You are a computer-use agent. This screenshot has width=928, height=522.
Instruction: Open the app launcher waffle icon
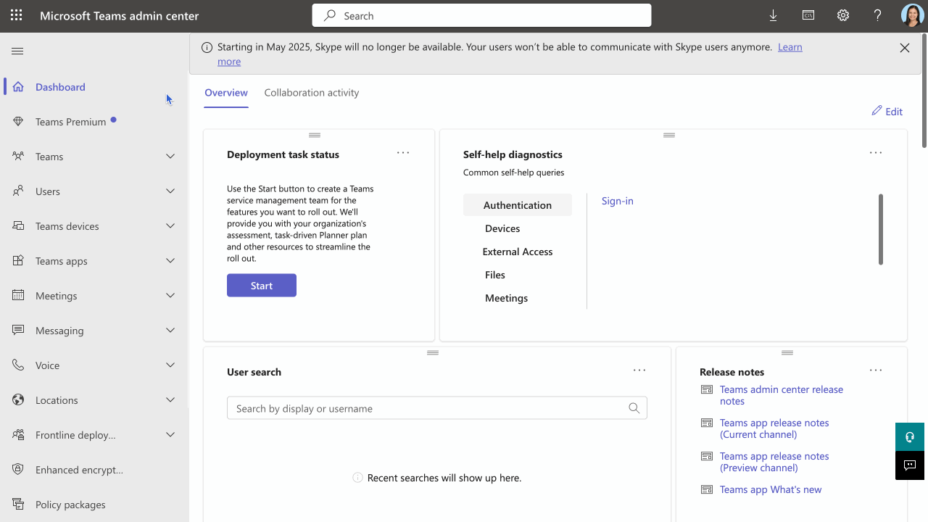point(17,15)
